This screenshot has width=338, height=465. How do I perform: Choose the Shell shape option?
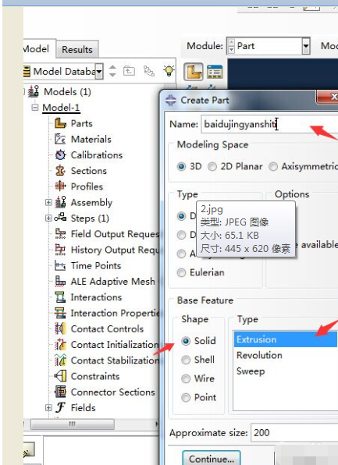pos(198,360)
